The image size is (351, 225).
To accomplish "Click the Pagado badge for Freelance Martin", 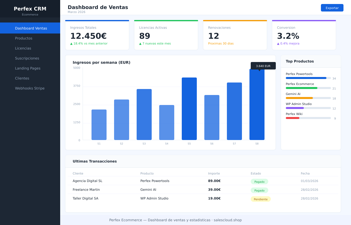I will 259,190.
